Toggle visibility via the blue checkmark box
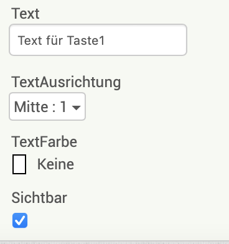The image size is (229, 244). pyautogui.click(x=20, y=220)
